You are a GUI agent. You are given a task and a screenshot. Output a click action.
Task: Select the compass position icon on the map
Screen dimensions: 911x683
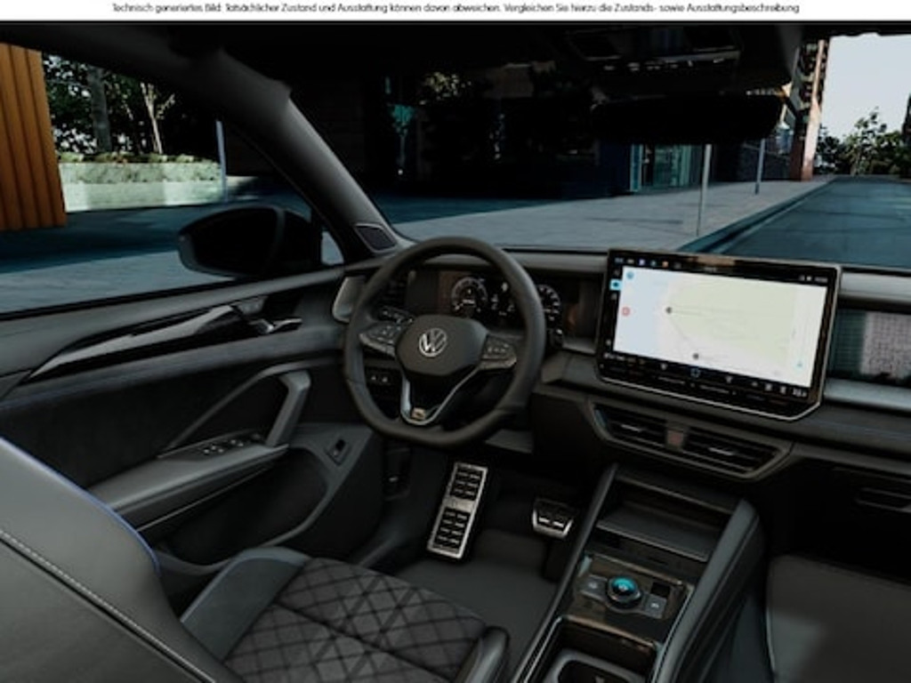631,275
